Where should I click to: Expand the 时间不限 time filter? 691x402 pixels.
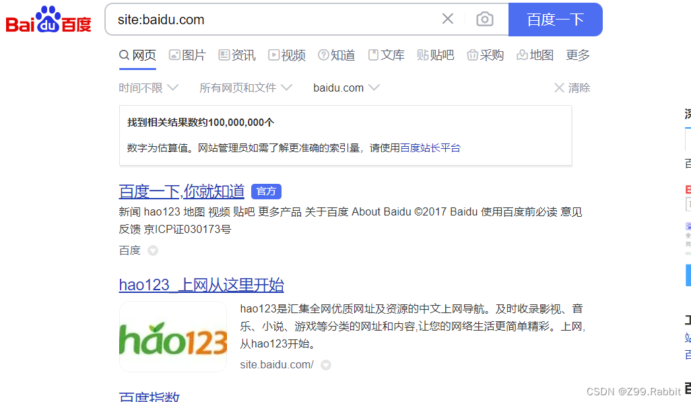click(149, 88)
